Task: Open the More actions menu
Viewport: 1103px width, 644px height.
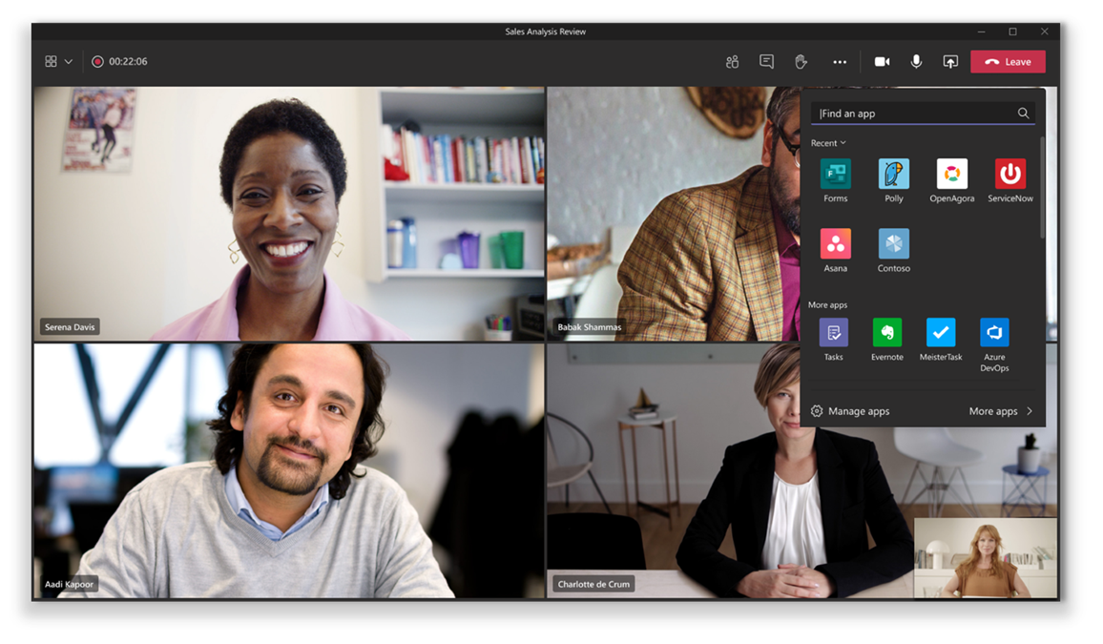Action: (840, 61)
